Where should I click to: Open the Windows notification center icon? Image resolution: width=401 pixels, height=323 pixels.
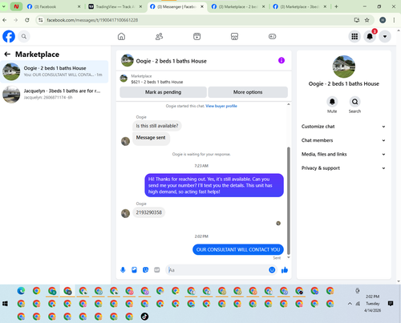[391, 304]
